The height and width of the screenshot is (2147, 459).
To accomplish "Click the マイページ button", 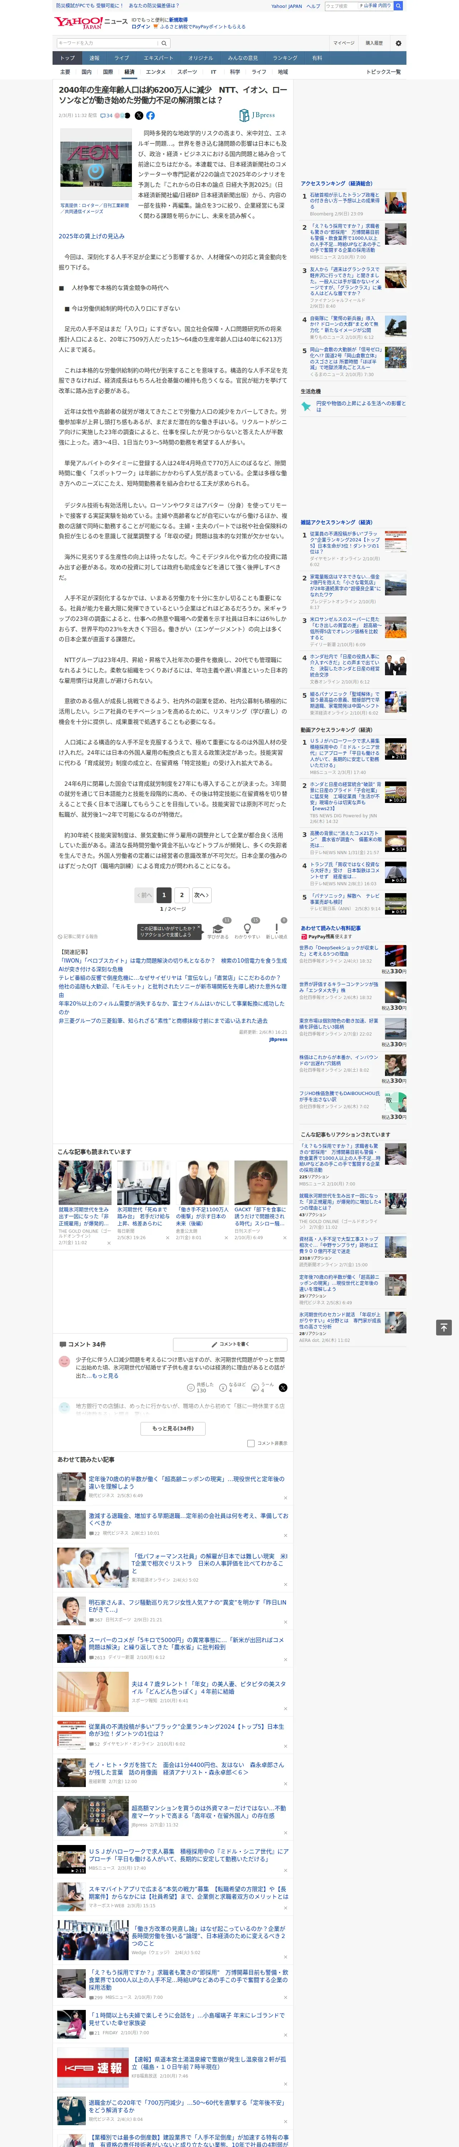I will [x=344, y=43].
